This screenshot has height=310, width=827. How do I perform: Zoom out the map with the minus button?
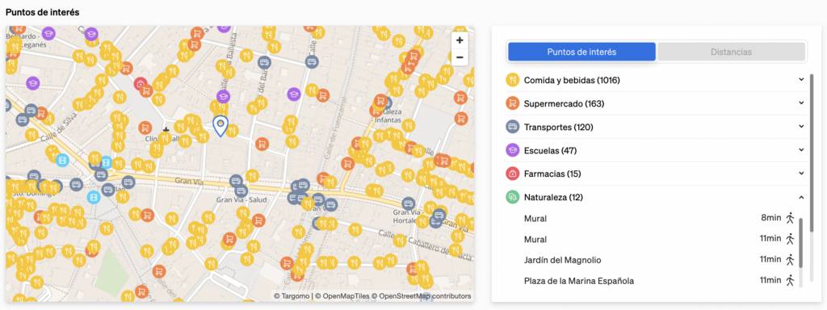(460, 57)
